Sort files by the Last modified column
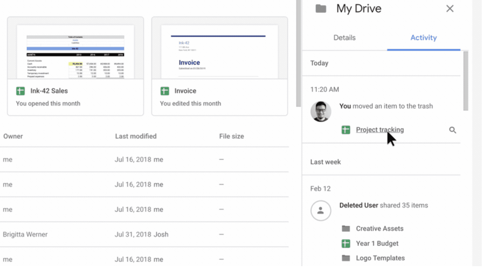The height and width of the screenshot is (273, 503). point(136,136)
